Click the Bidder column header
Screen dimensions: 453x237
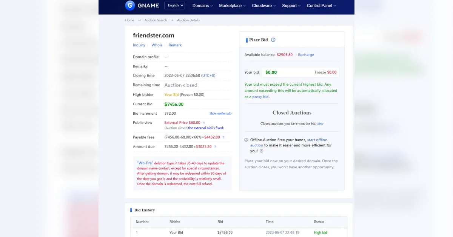click(175, 222)
